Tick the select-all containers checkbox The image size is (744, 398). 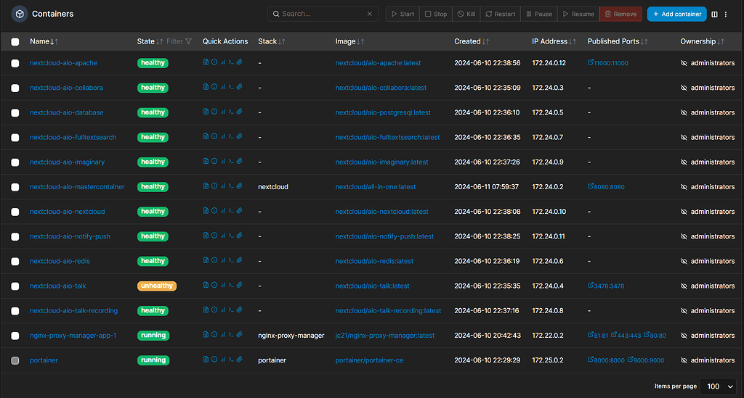[x=15, y=42]
